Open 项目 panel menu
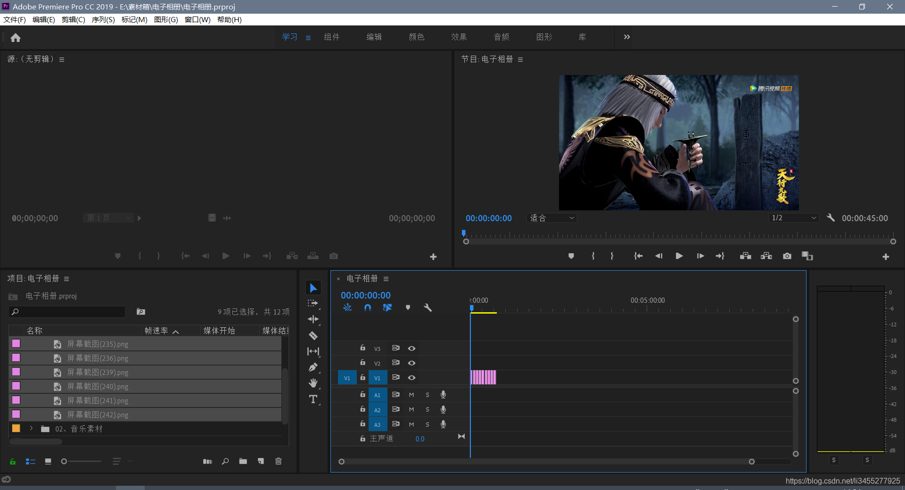 point(66,279)
